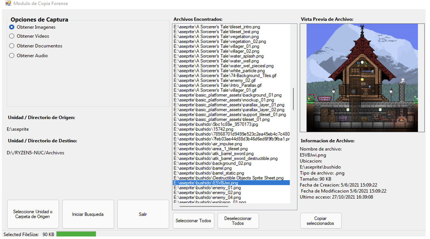The width and height of the screenshot is (430, 239).
Task: Select highlighted E5VBJwi.png list entry
Action: (x=231, y=183)
